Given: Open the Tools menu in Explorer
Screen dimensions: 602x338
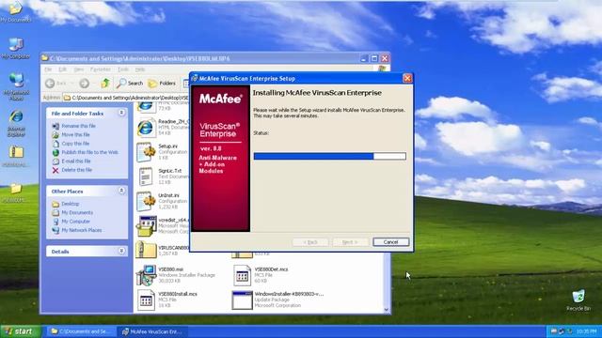Looking at the screenshot, I should pos(123,69).
